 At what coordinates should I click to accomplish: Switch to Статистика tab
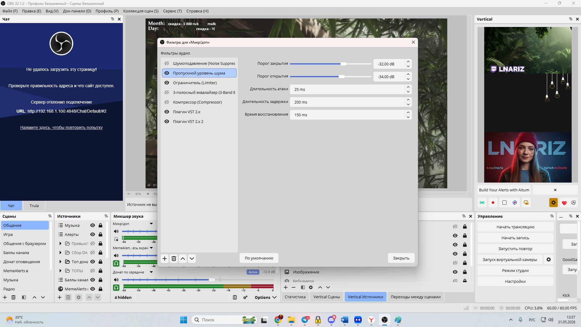(295, 297)
